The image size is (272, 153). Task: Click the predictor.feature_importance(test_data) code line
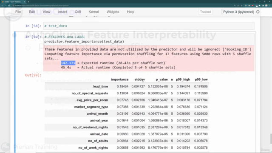[84, 42]
